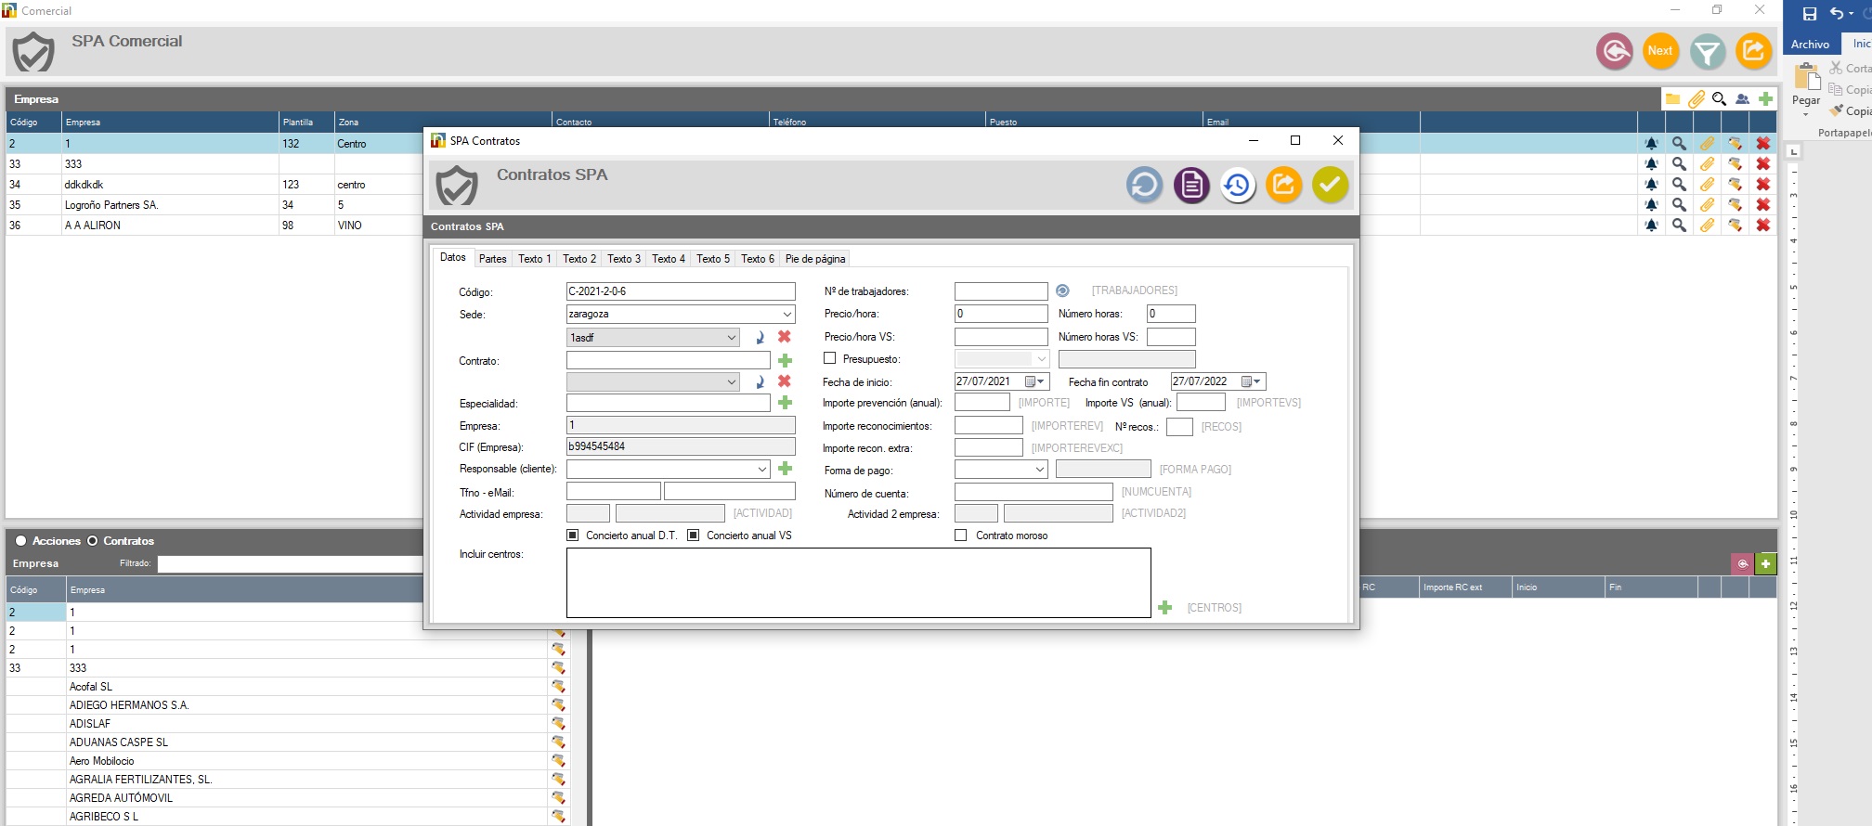This screenshot has width=1872, height=826.
Task: Open the purple document icon in Contratos SPA
Action: [x=1190, y=185]
